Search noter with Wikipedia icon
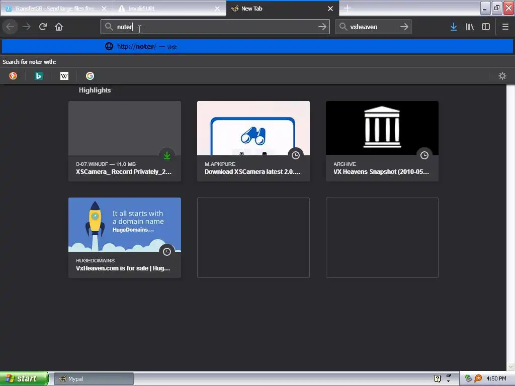Viewport: 515px width, 386px height. pos(64,76)
